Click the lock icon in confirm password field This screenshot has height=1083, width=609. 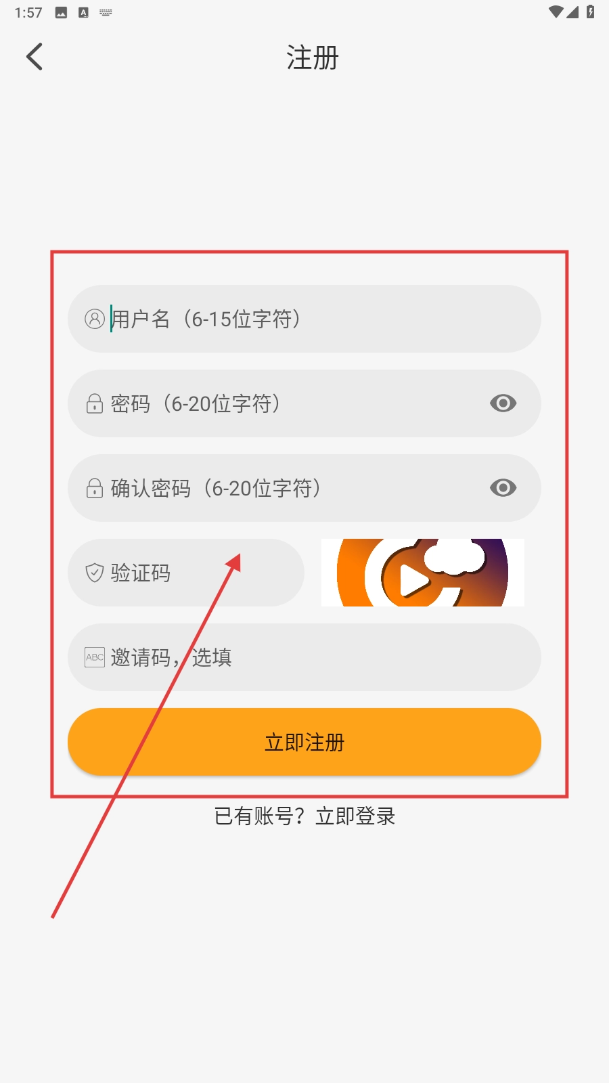click(95, 488)
